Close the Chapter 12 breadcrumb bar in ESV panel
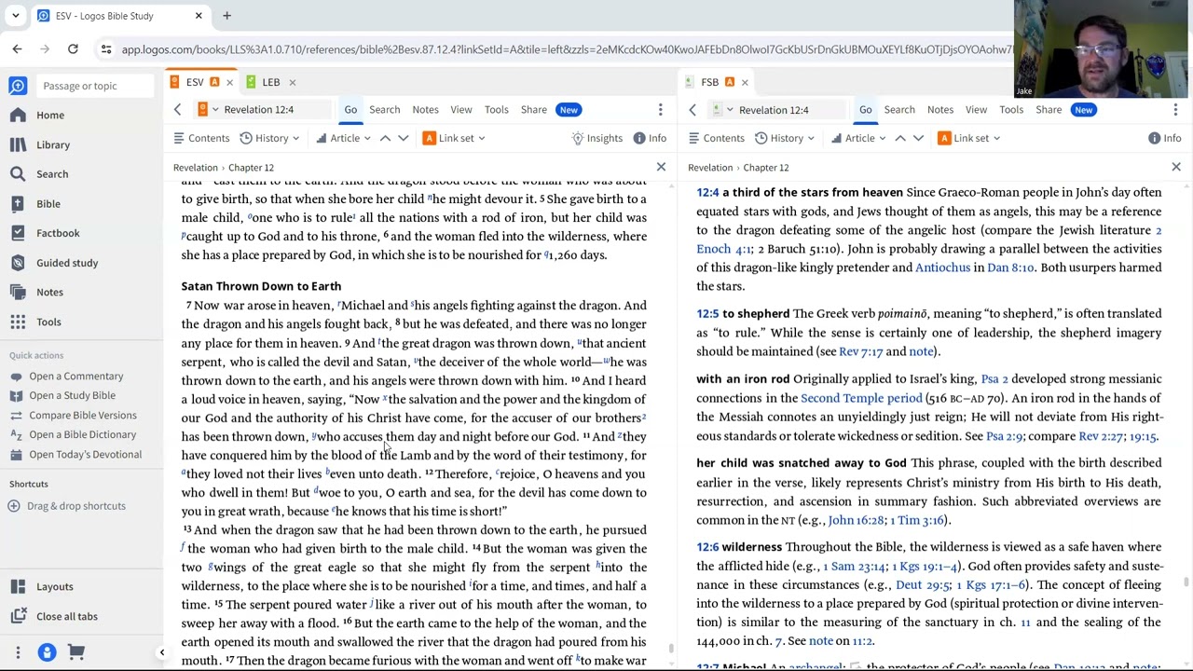 click(661, 167)
